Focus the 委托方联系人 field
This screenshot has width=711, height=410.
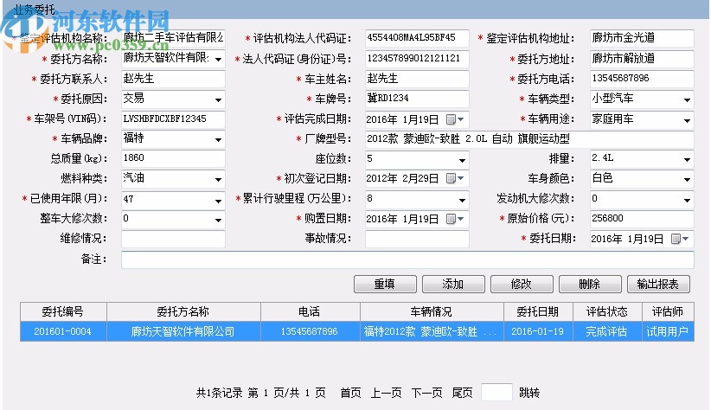[x=173, y=79]
